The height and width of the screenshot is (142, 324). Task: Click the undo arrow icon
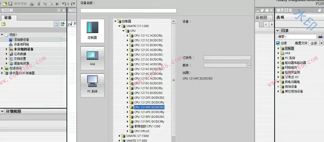pos(64,4)
